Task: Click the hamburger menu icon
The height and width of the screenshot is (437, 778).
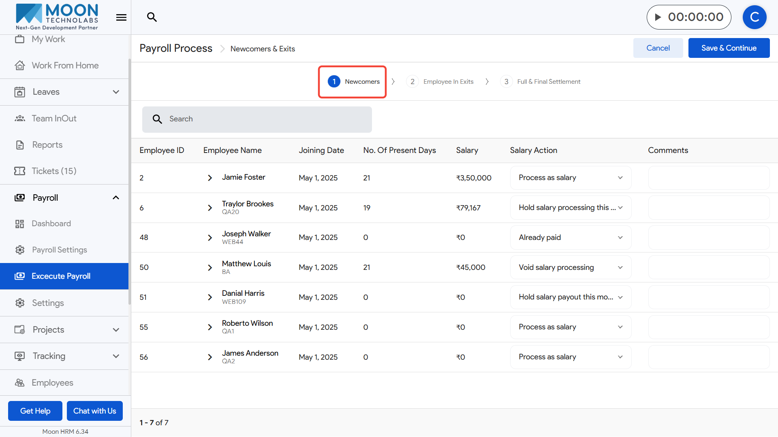Action: point(121,17)
